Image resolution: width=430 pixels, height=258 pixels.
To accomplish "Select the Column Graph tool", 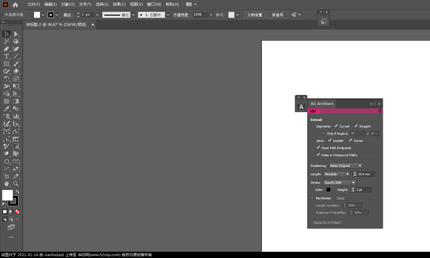I will pos(16,116).
